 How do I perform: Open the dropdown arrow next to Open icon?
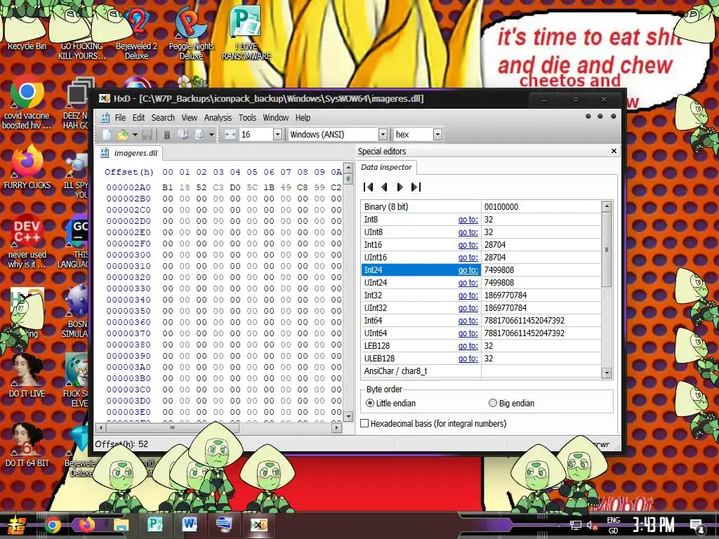click(x=135, y=135)
